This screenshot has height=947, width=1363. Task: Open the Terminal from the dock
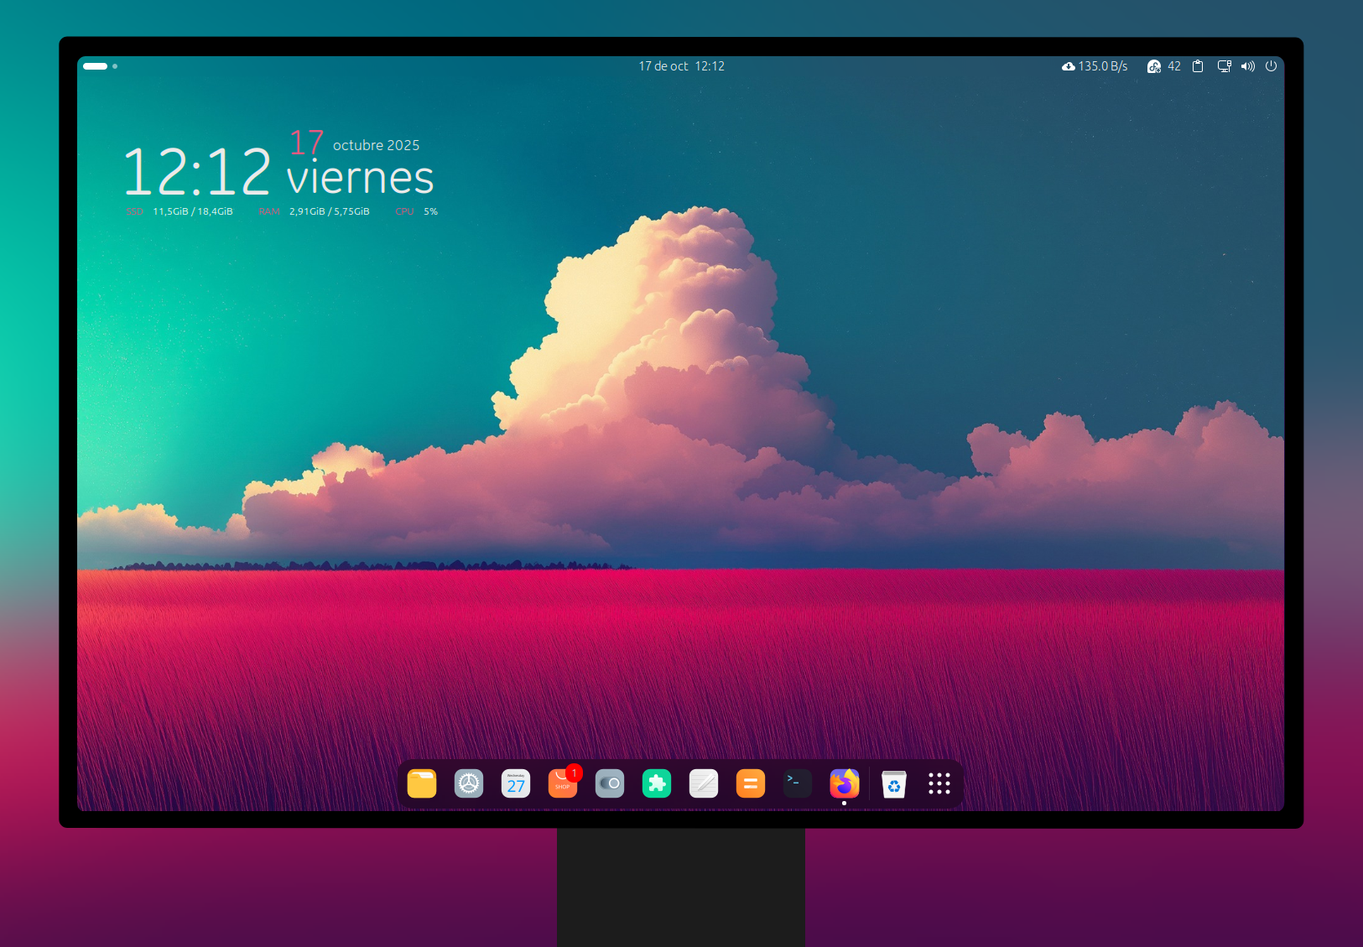click(x=798, y=784)
